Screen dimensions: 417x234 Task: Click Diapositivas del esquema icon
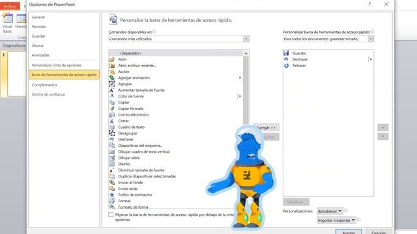coord(111,146)
